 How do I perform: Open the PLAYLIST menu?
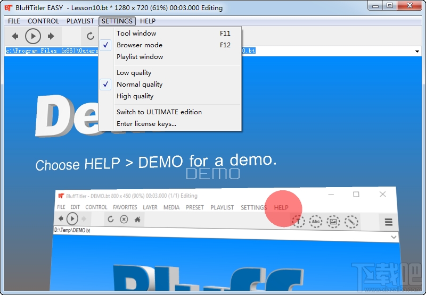(x=80, y=21)
